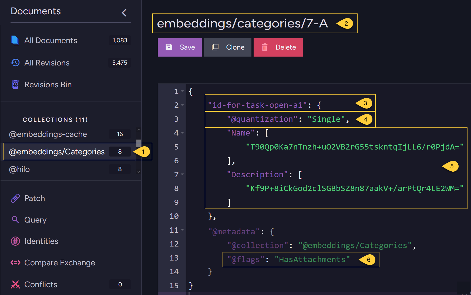Click the All Documents pages icon
Image resolution: width=471 pixels, height=295 pixels.
point(15,40)
